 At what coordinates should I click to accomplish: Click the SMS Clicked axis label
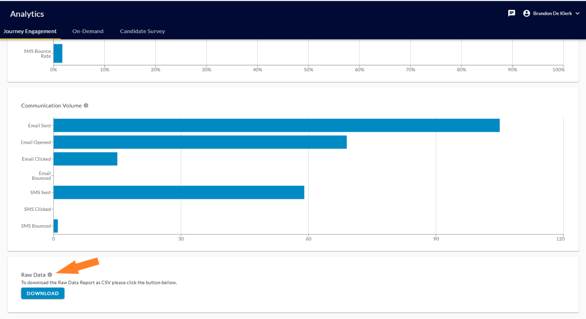[x=37, y=209]
